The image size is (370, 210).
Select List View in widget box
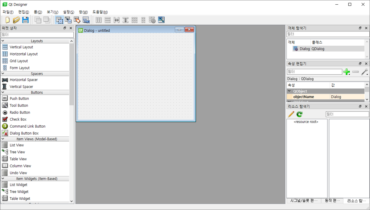point(17,145)
